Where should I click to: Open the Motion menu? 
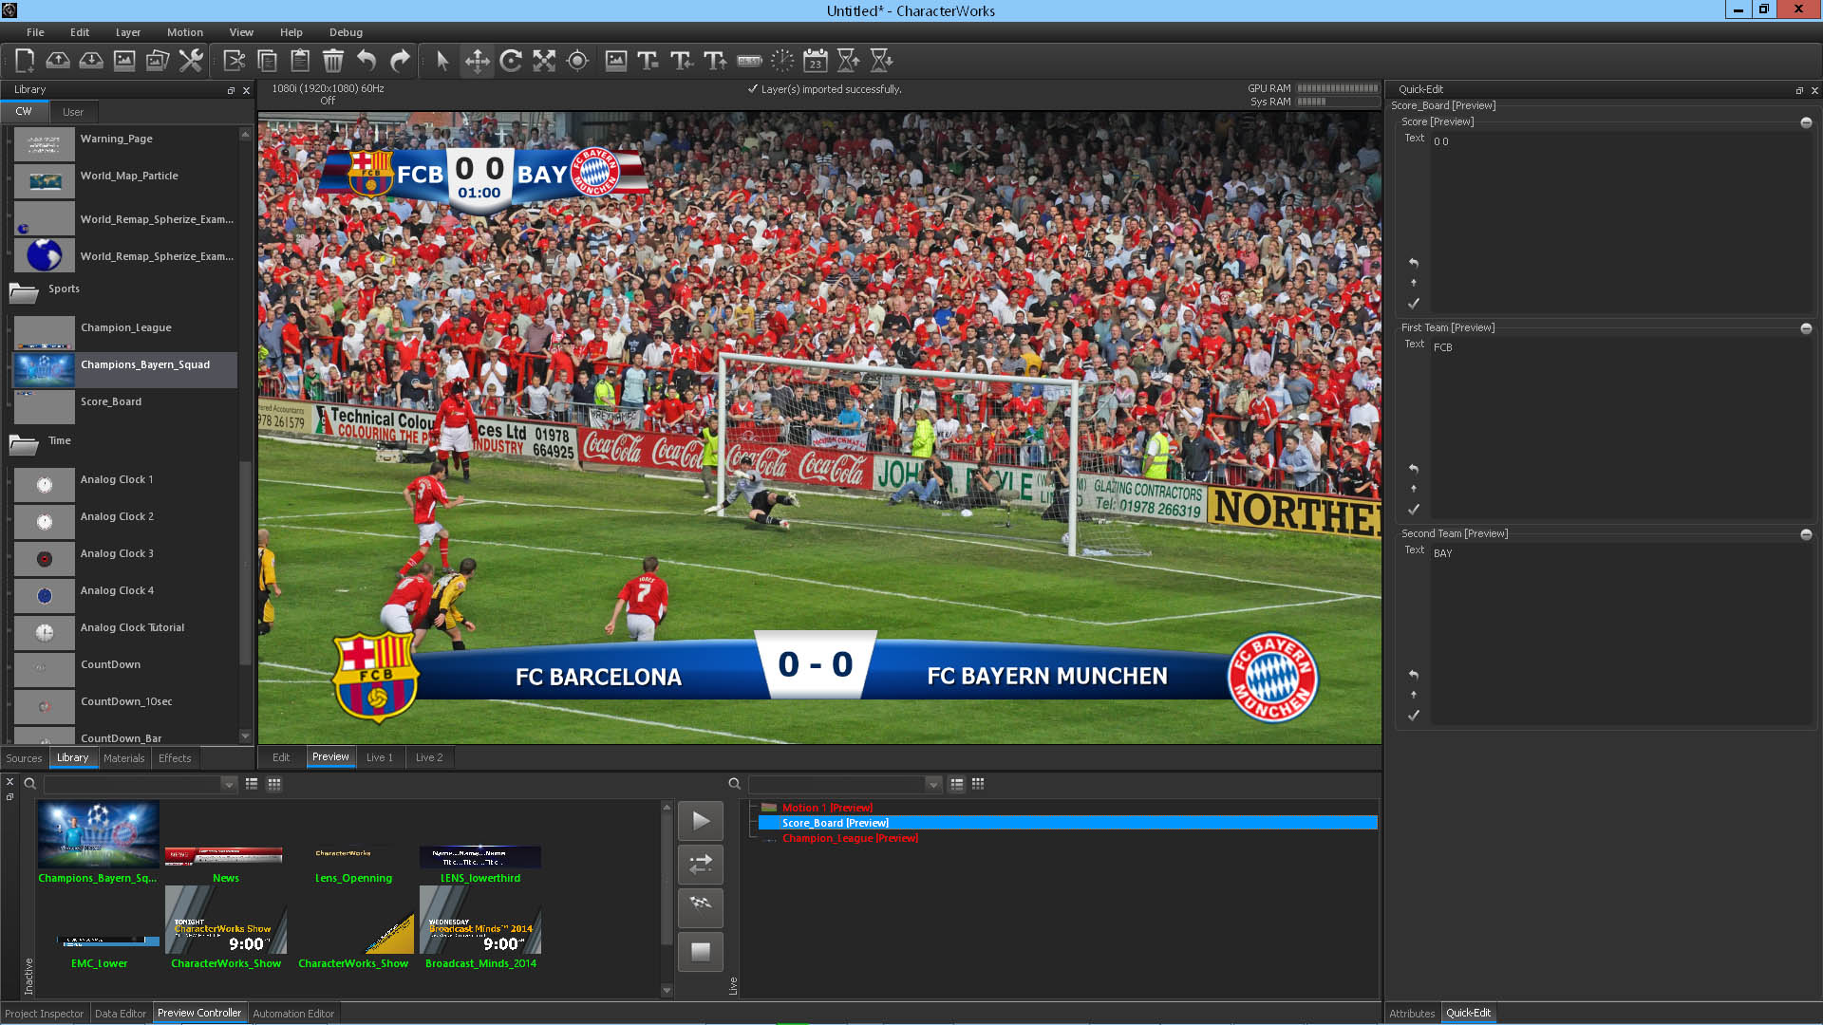(x=184, y=32)
